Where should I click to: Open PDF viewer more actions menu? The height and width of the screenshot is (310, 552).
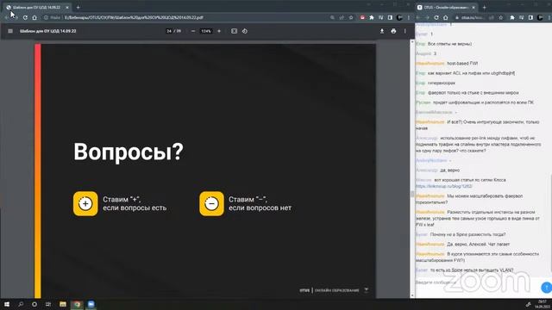click(405, 31)
